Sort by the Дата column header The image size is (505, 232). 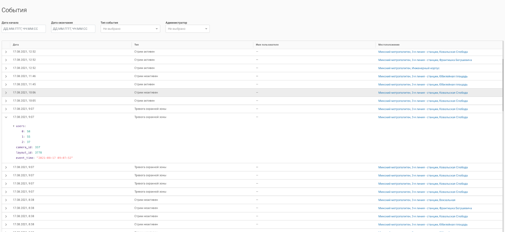pyautogui.click(x=16, y=45)
